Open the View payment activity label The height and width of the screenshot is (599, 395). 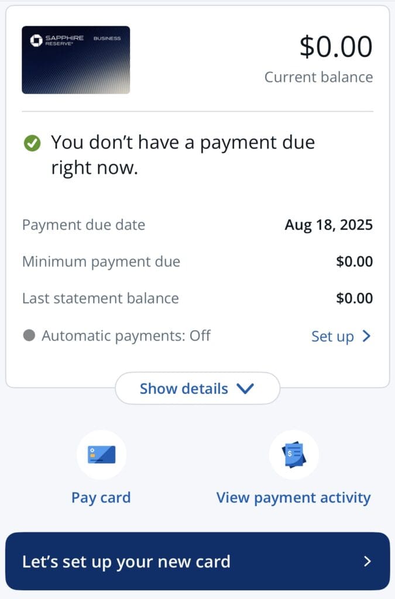[293, 498]
